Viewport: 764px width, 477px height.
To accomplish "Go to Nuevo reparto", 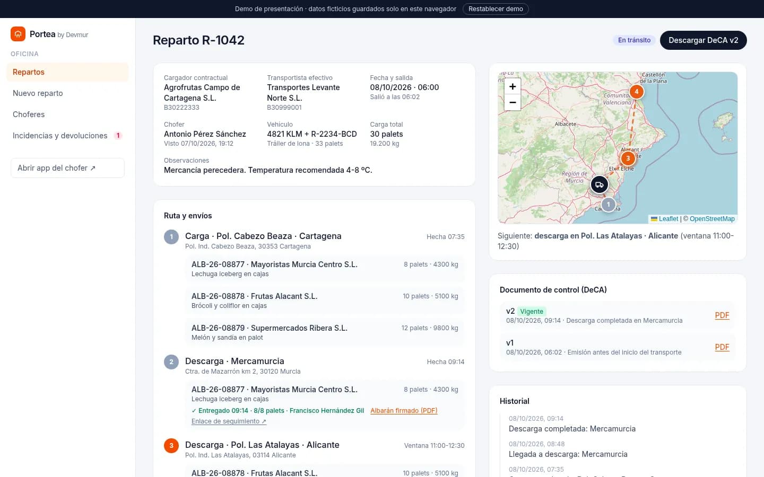I will 67,93.
